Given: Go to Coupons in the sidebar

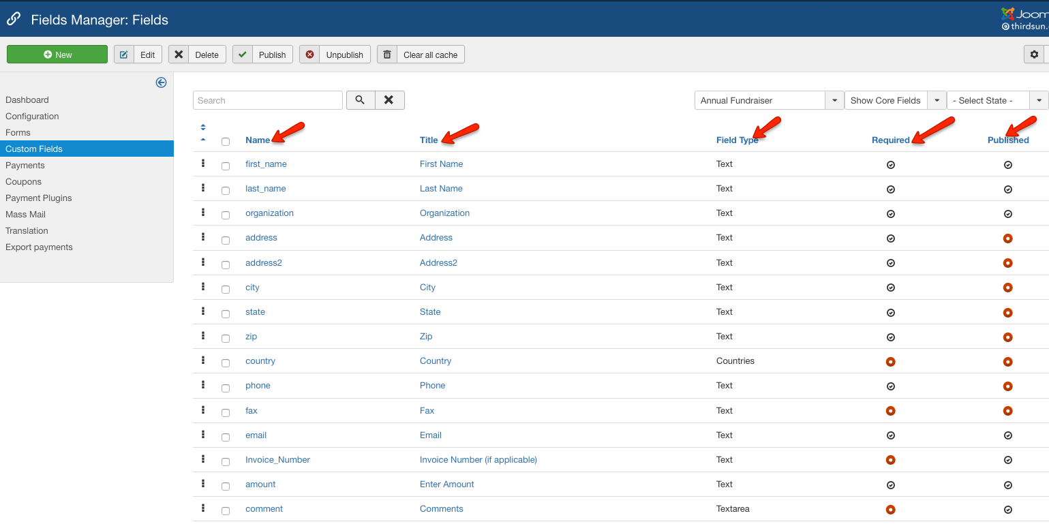Looking at the screenshot, I should [24, 182].
